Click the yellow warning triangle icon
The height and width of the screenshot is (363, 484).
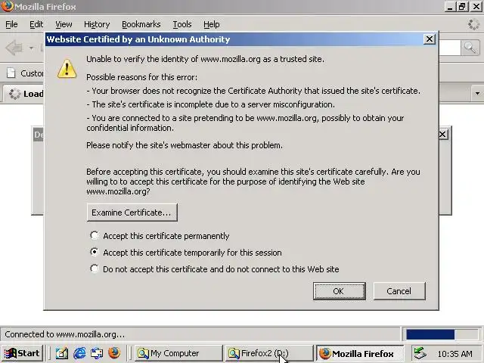pyautogui.click(x=67, y=69)
